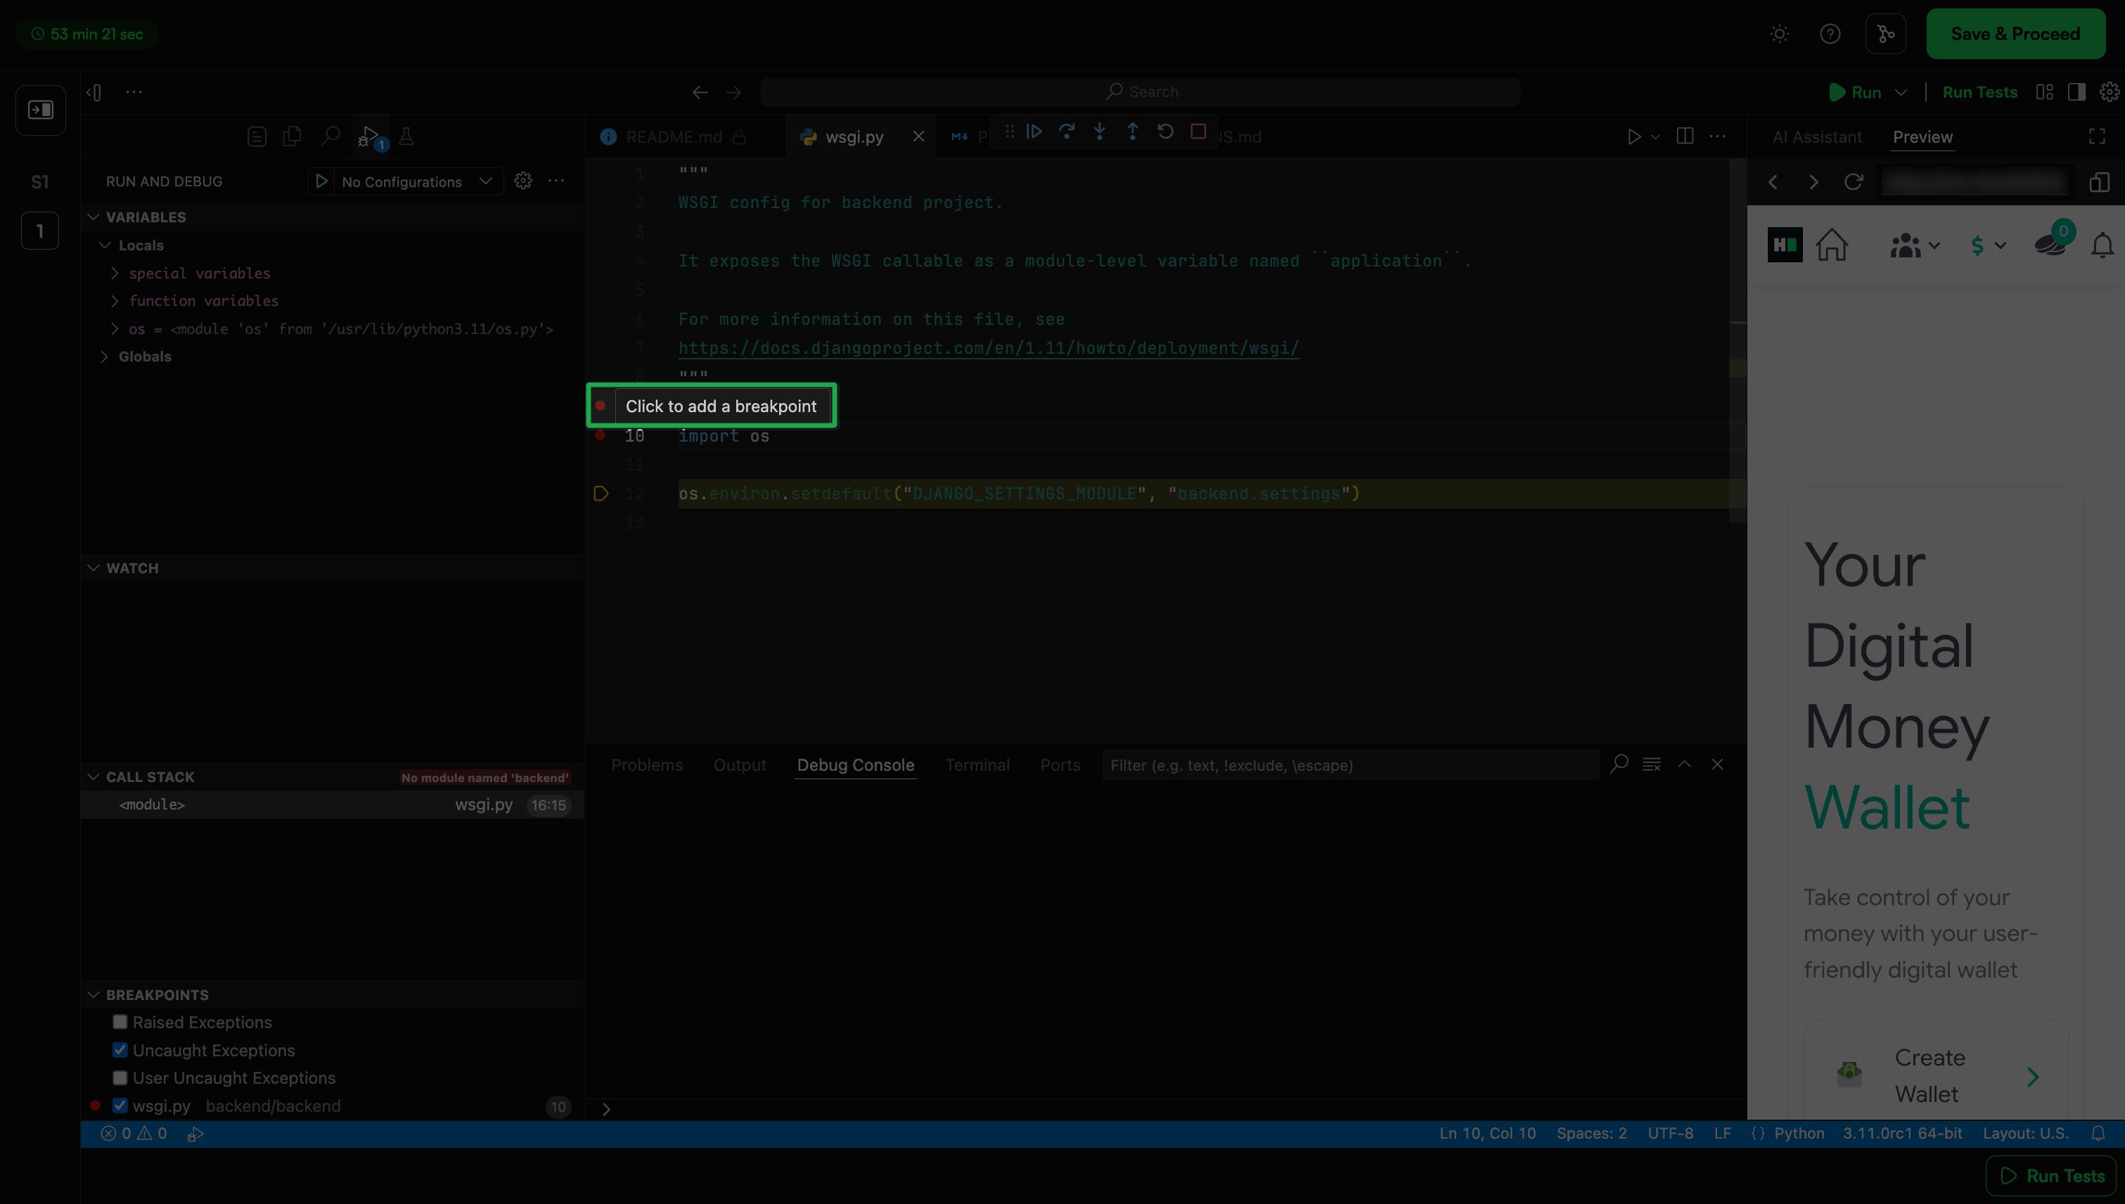The width and height of the screenshot is (2125, 1204).
Task: Open the AI Assistant tab
Action: coord(1816,137)
